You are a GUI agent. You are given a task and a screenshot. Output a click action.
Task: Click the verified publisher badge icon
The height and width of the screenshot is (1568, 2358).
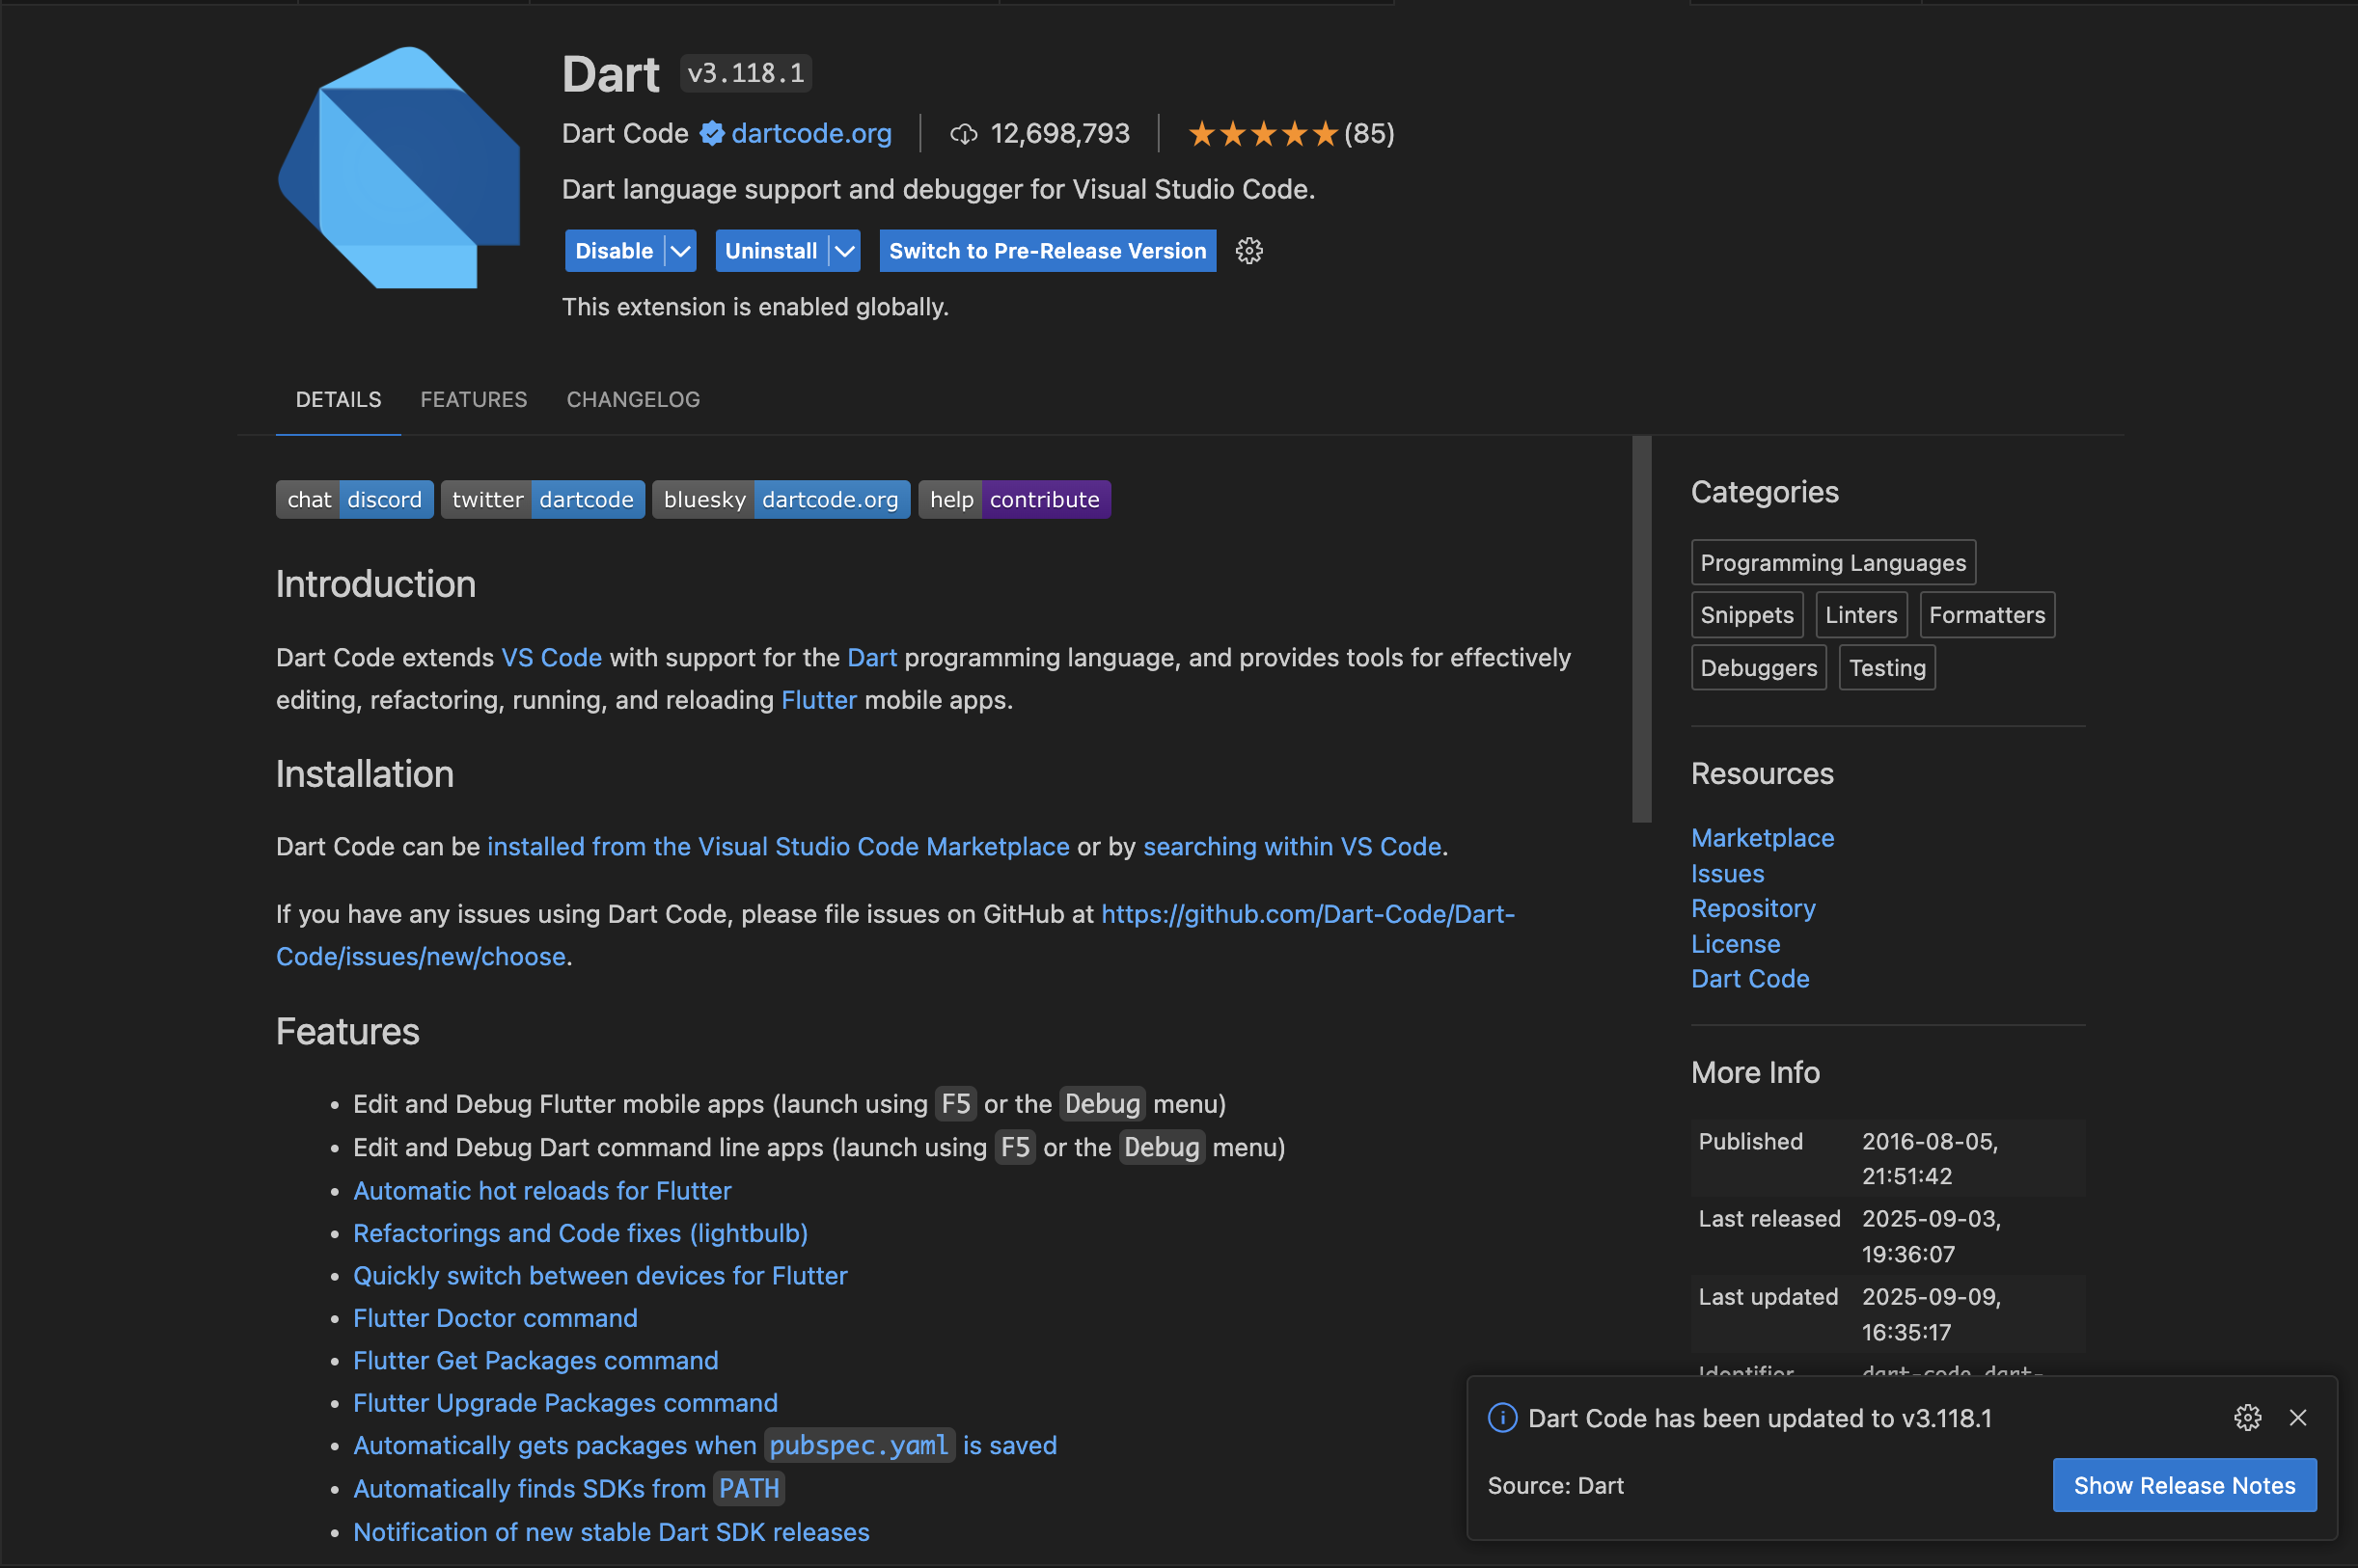711,133
